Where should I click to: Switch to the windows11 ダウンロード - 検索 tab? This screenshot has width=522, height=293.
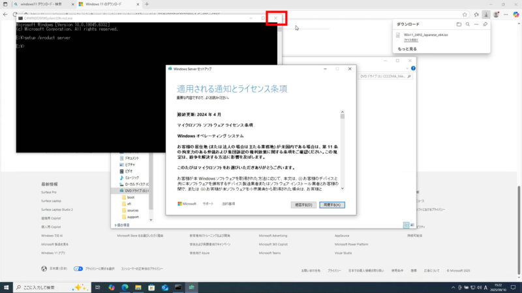39,4
